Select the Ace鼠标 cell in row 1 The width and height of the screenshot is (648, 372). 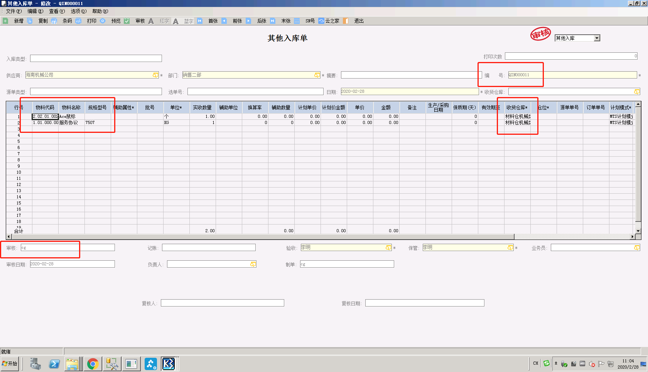coord(71,116)
